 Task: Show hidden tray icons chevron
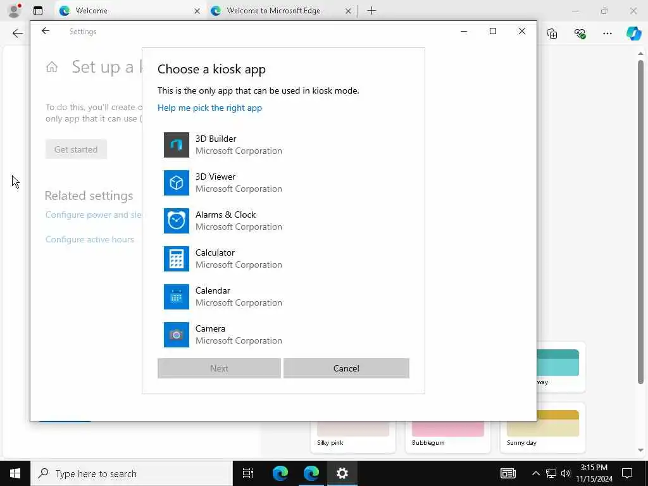[535, 473]
